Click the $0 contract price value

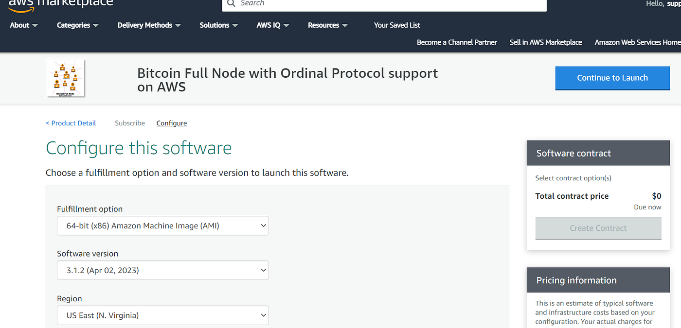[657, 196]
